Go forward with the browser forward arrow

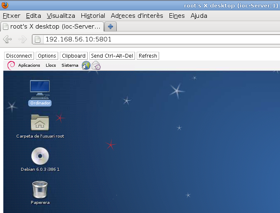[x=22, y=40]
